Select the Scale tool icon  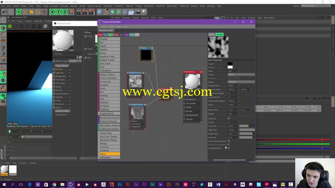click(x=31, y=12)
